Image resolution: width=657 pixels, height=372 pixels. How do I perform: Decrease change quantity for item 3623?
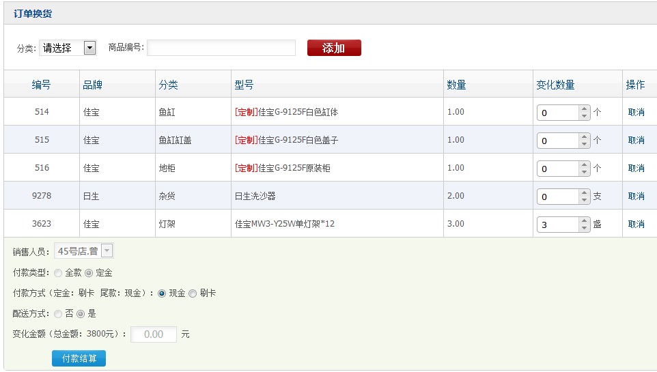coord(584,228)
